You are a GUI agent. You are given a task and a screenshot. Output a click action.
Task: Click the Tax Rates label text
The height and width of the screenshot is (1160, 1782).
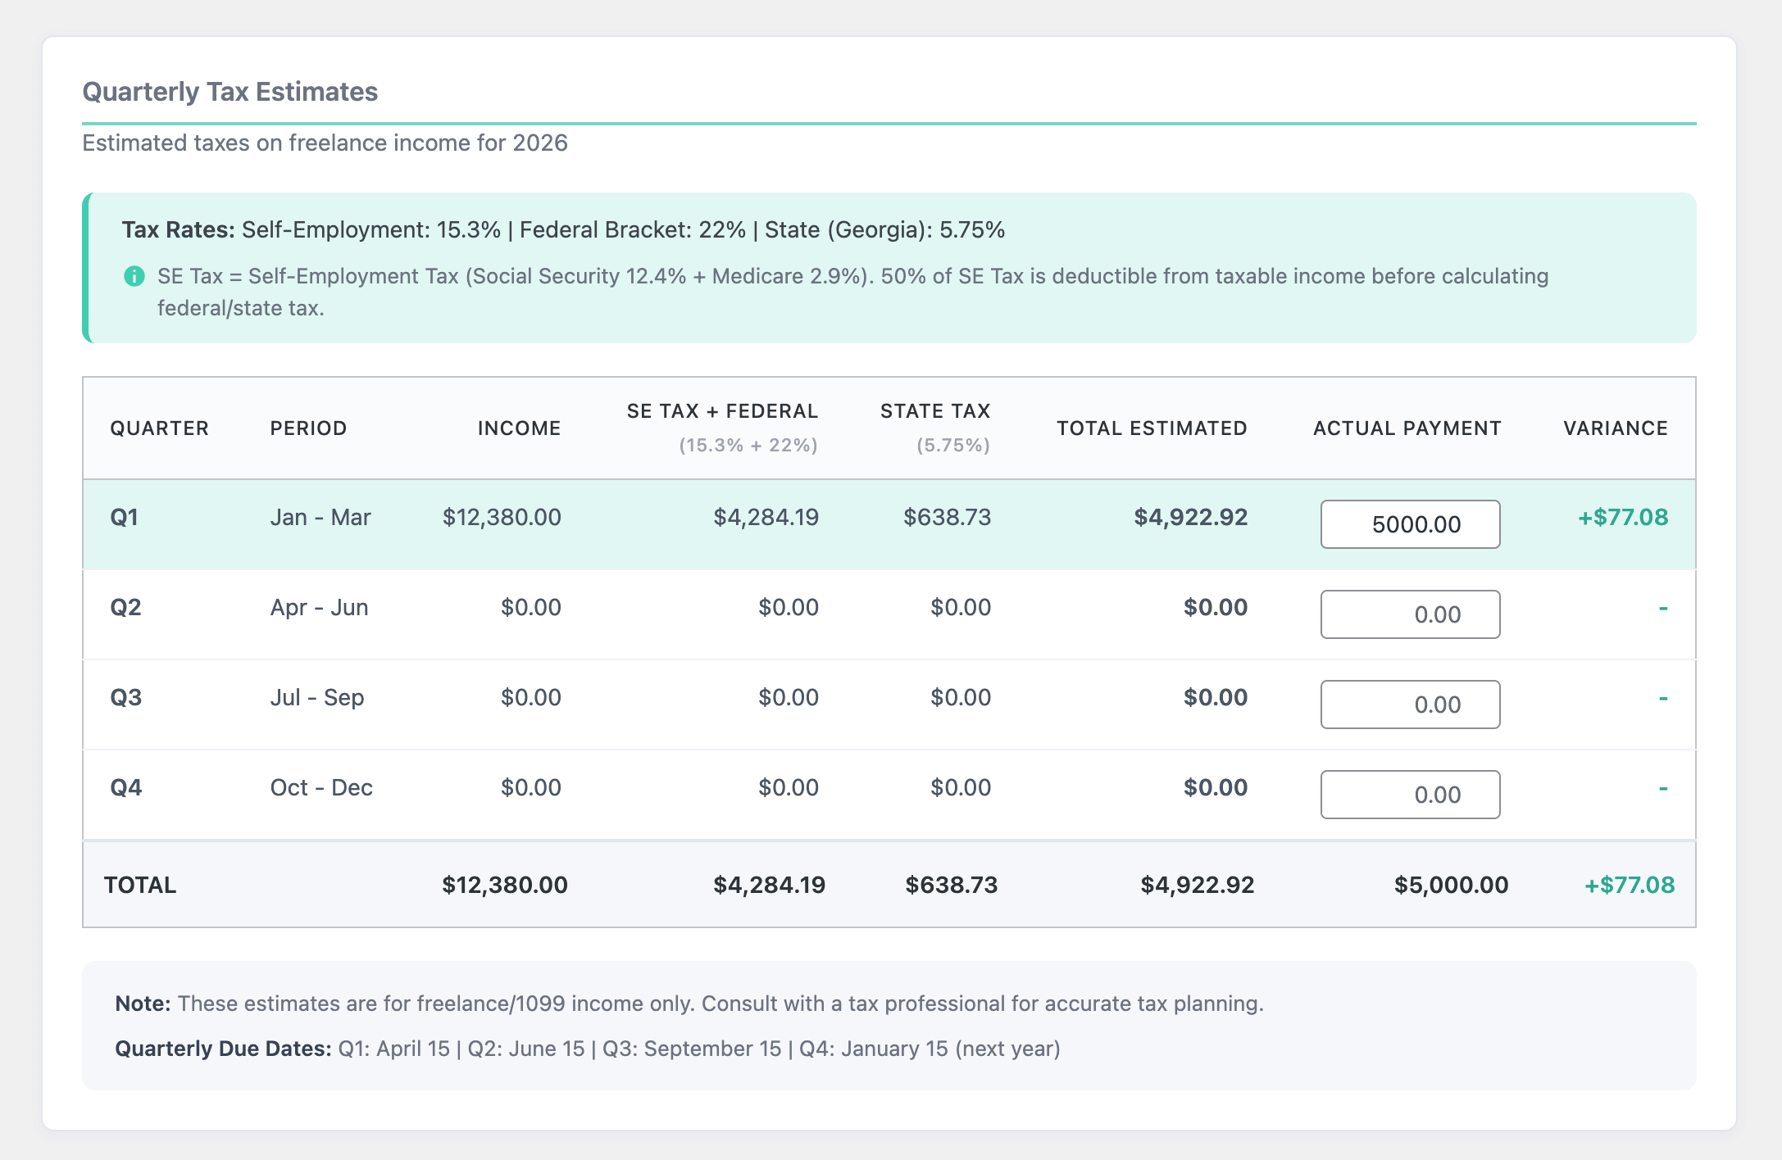point(179,230)
